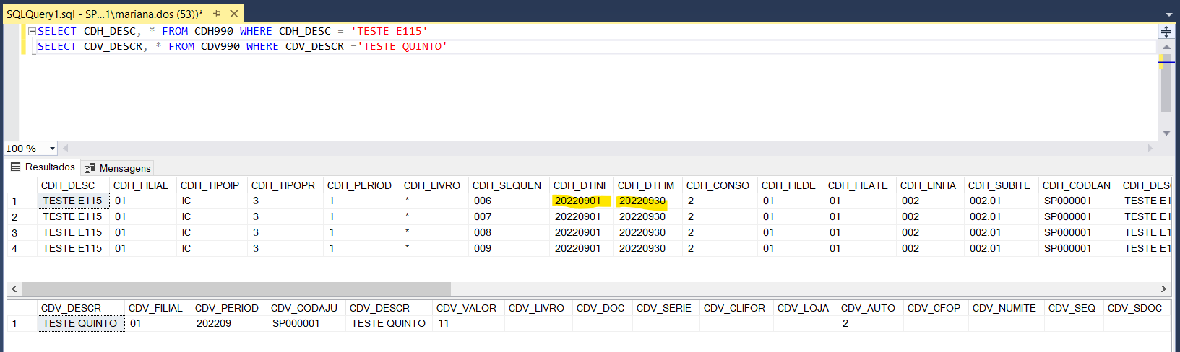Screen dimensions: 1180x352
Task: Select the CDH_SUBITE column header
Action: pos(1000,185)
